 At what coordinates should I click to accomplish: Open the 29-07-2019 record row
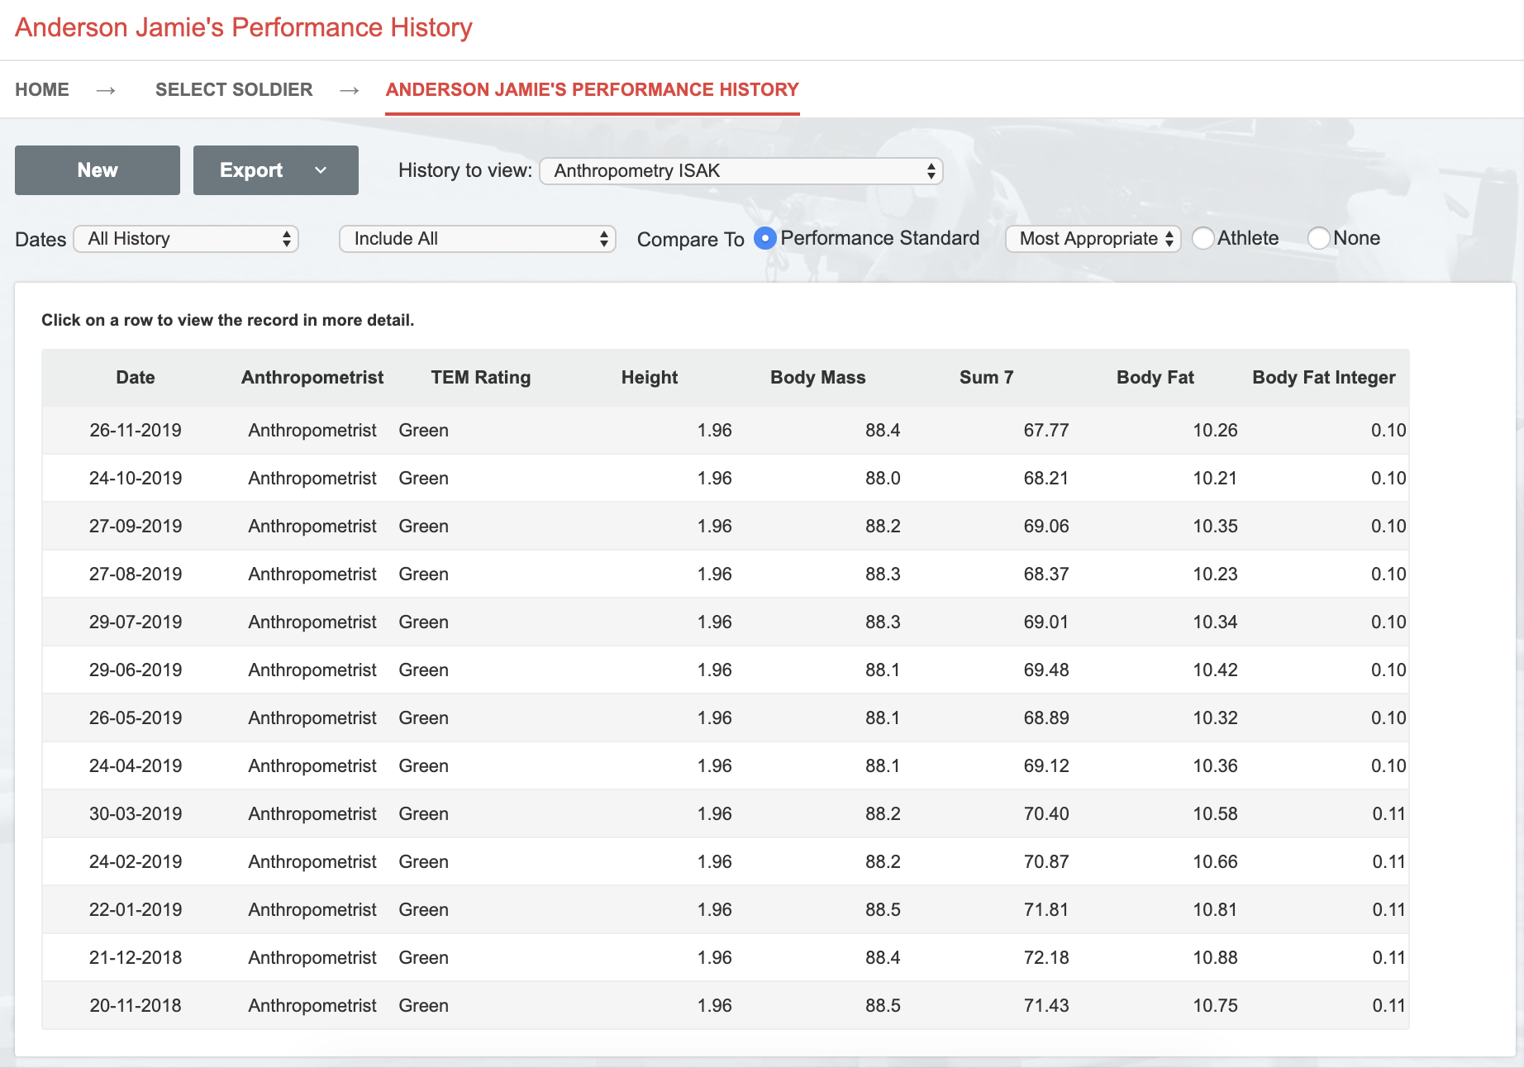pos(726,622)
